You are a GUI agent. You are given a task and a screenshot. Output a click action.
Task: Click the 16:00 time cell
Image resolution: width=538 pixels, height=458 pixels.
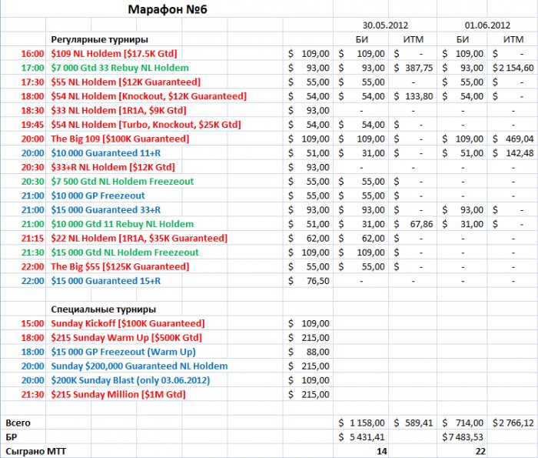[x=32, y=54]
